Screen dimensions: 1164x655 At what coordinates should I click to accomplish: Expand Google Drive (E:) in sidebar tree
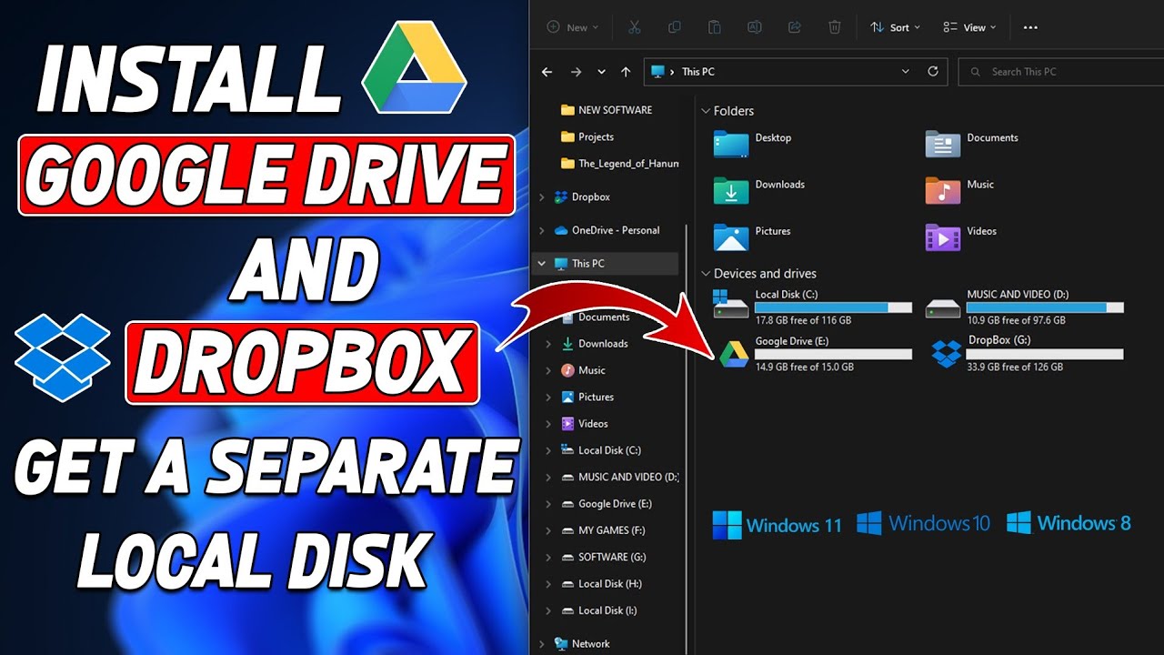point(548,504)
